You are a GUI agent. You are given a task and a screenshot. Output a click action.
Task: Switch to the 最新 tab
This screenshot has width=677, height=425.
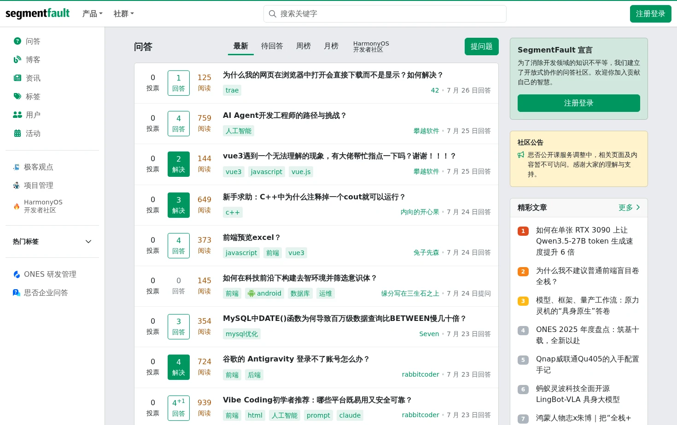click(x=241, y=46)
